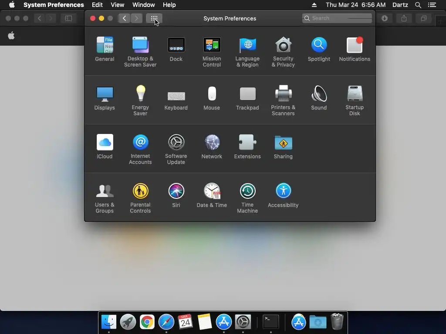This screenshot has height=334, width=446.
Task: Open Language & Region preferences
Action: (x=247, y=52)
